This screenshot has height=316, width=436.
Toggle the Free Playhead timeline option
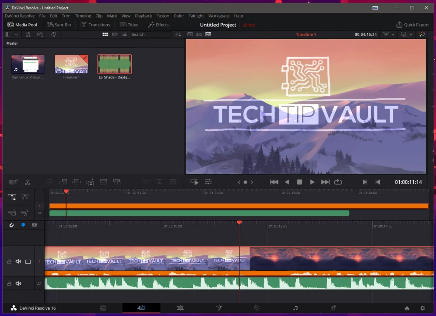[x=25, y=198]
